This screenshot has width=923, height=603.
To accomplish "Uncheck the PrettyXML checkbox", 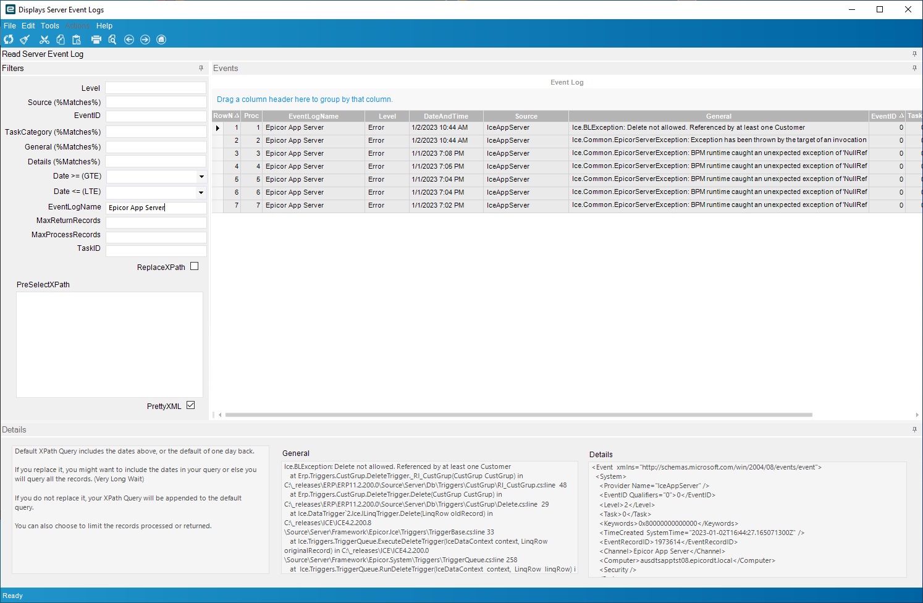I will click(190, 405).
